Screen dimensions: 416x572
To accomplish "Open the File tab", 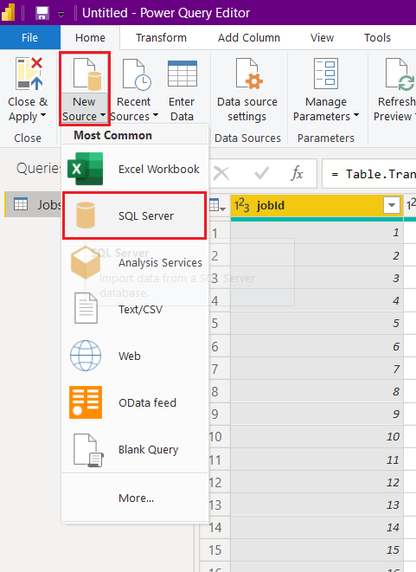I will tap(30, 37).
